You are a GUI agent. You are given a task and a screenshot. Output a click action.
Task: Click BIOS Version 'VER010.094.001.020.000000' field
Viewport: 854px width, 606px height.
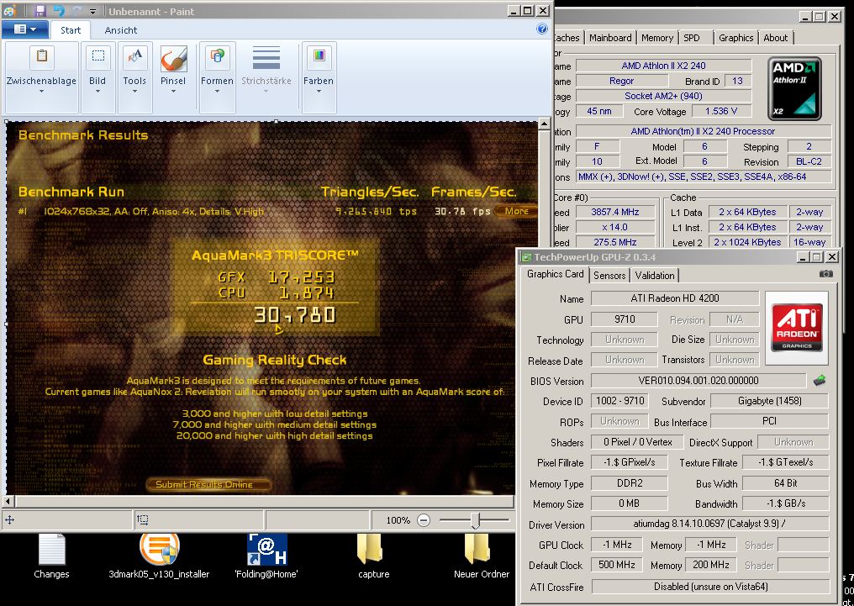point(698,380)
